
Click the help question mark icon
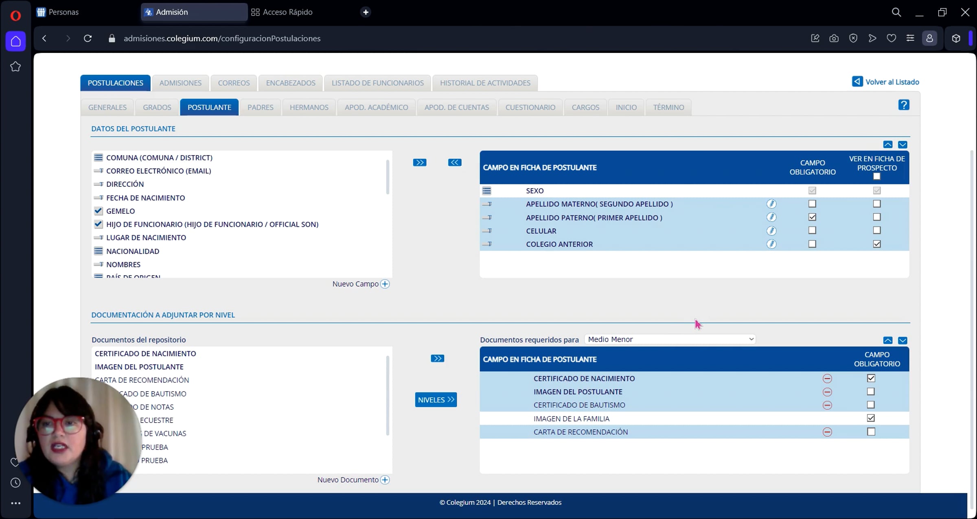point(903,105)
